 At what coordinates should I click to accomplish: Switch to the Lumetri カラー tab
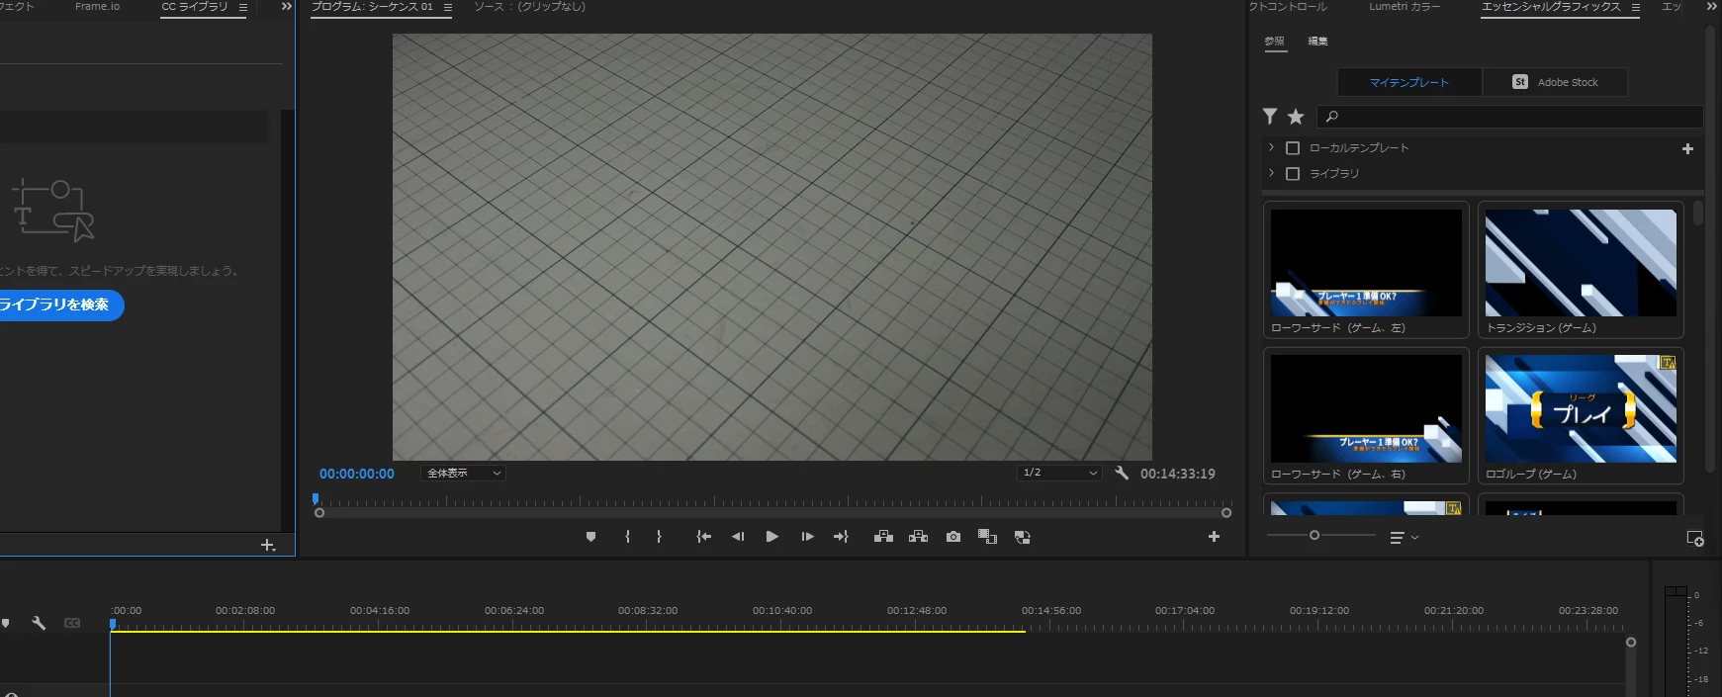coord(1405,7)
